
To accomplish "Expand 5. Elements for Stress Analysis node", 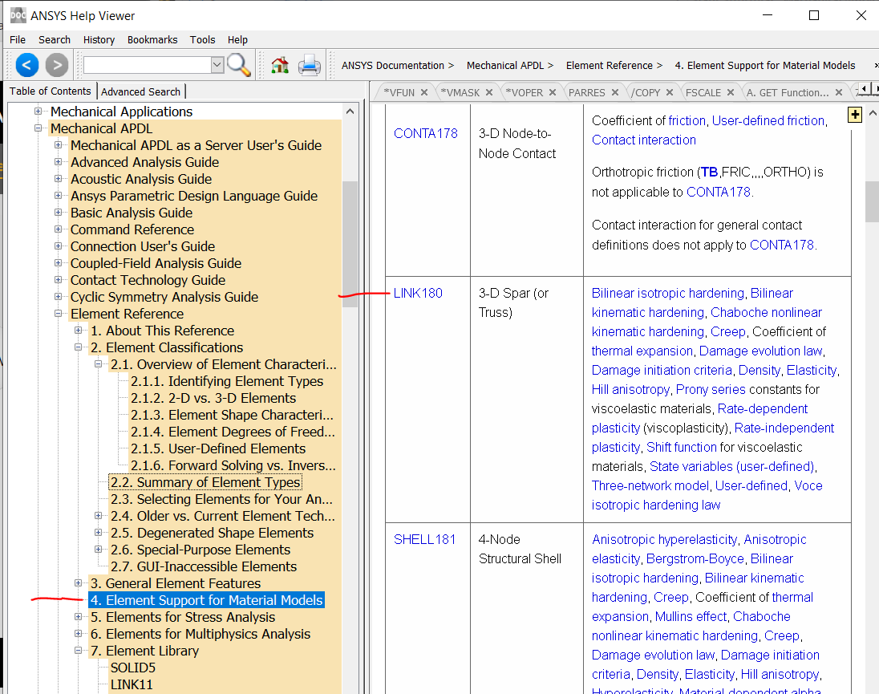I will coord(78,617).
